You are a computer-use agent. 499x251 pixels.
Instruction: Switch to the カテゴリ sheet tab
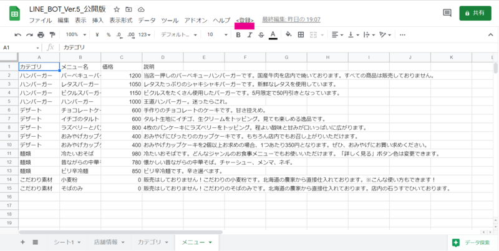[x=153, y=242]
